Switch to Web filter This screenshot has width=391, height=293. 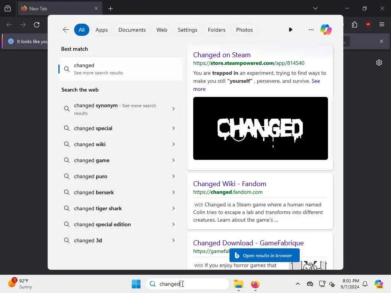(162, 30)
